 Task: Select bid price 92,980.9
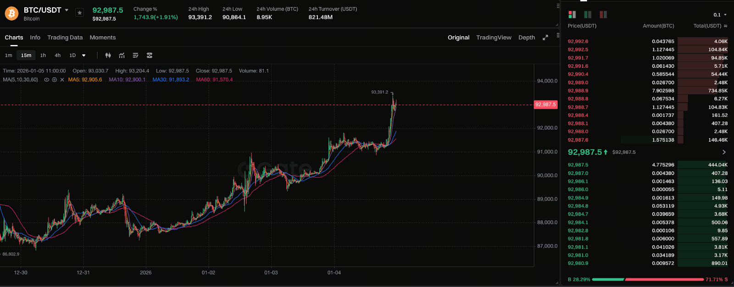coord(578,263)
